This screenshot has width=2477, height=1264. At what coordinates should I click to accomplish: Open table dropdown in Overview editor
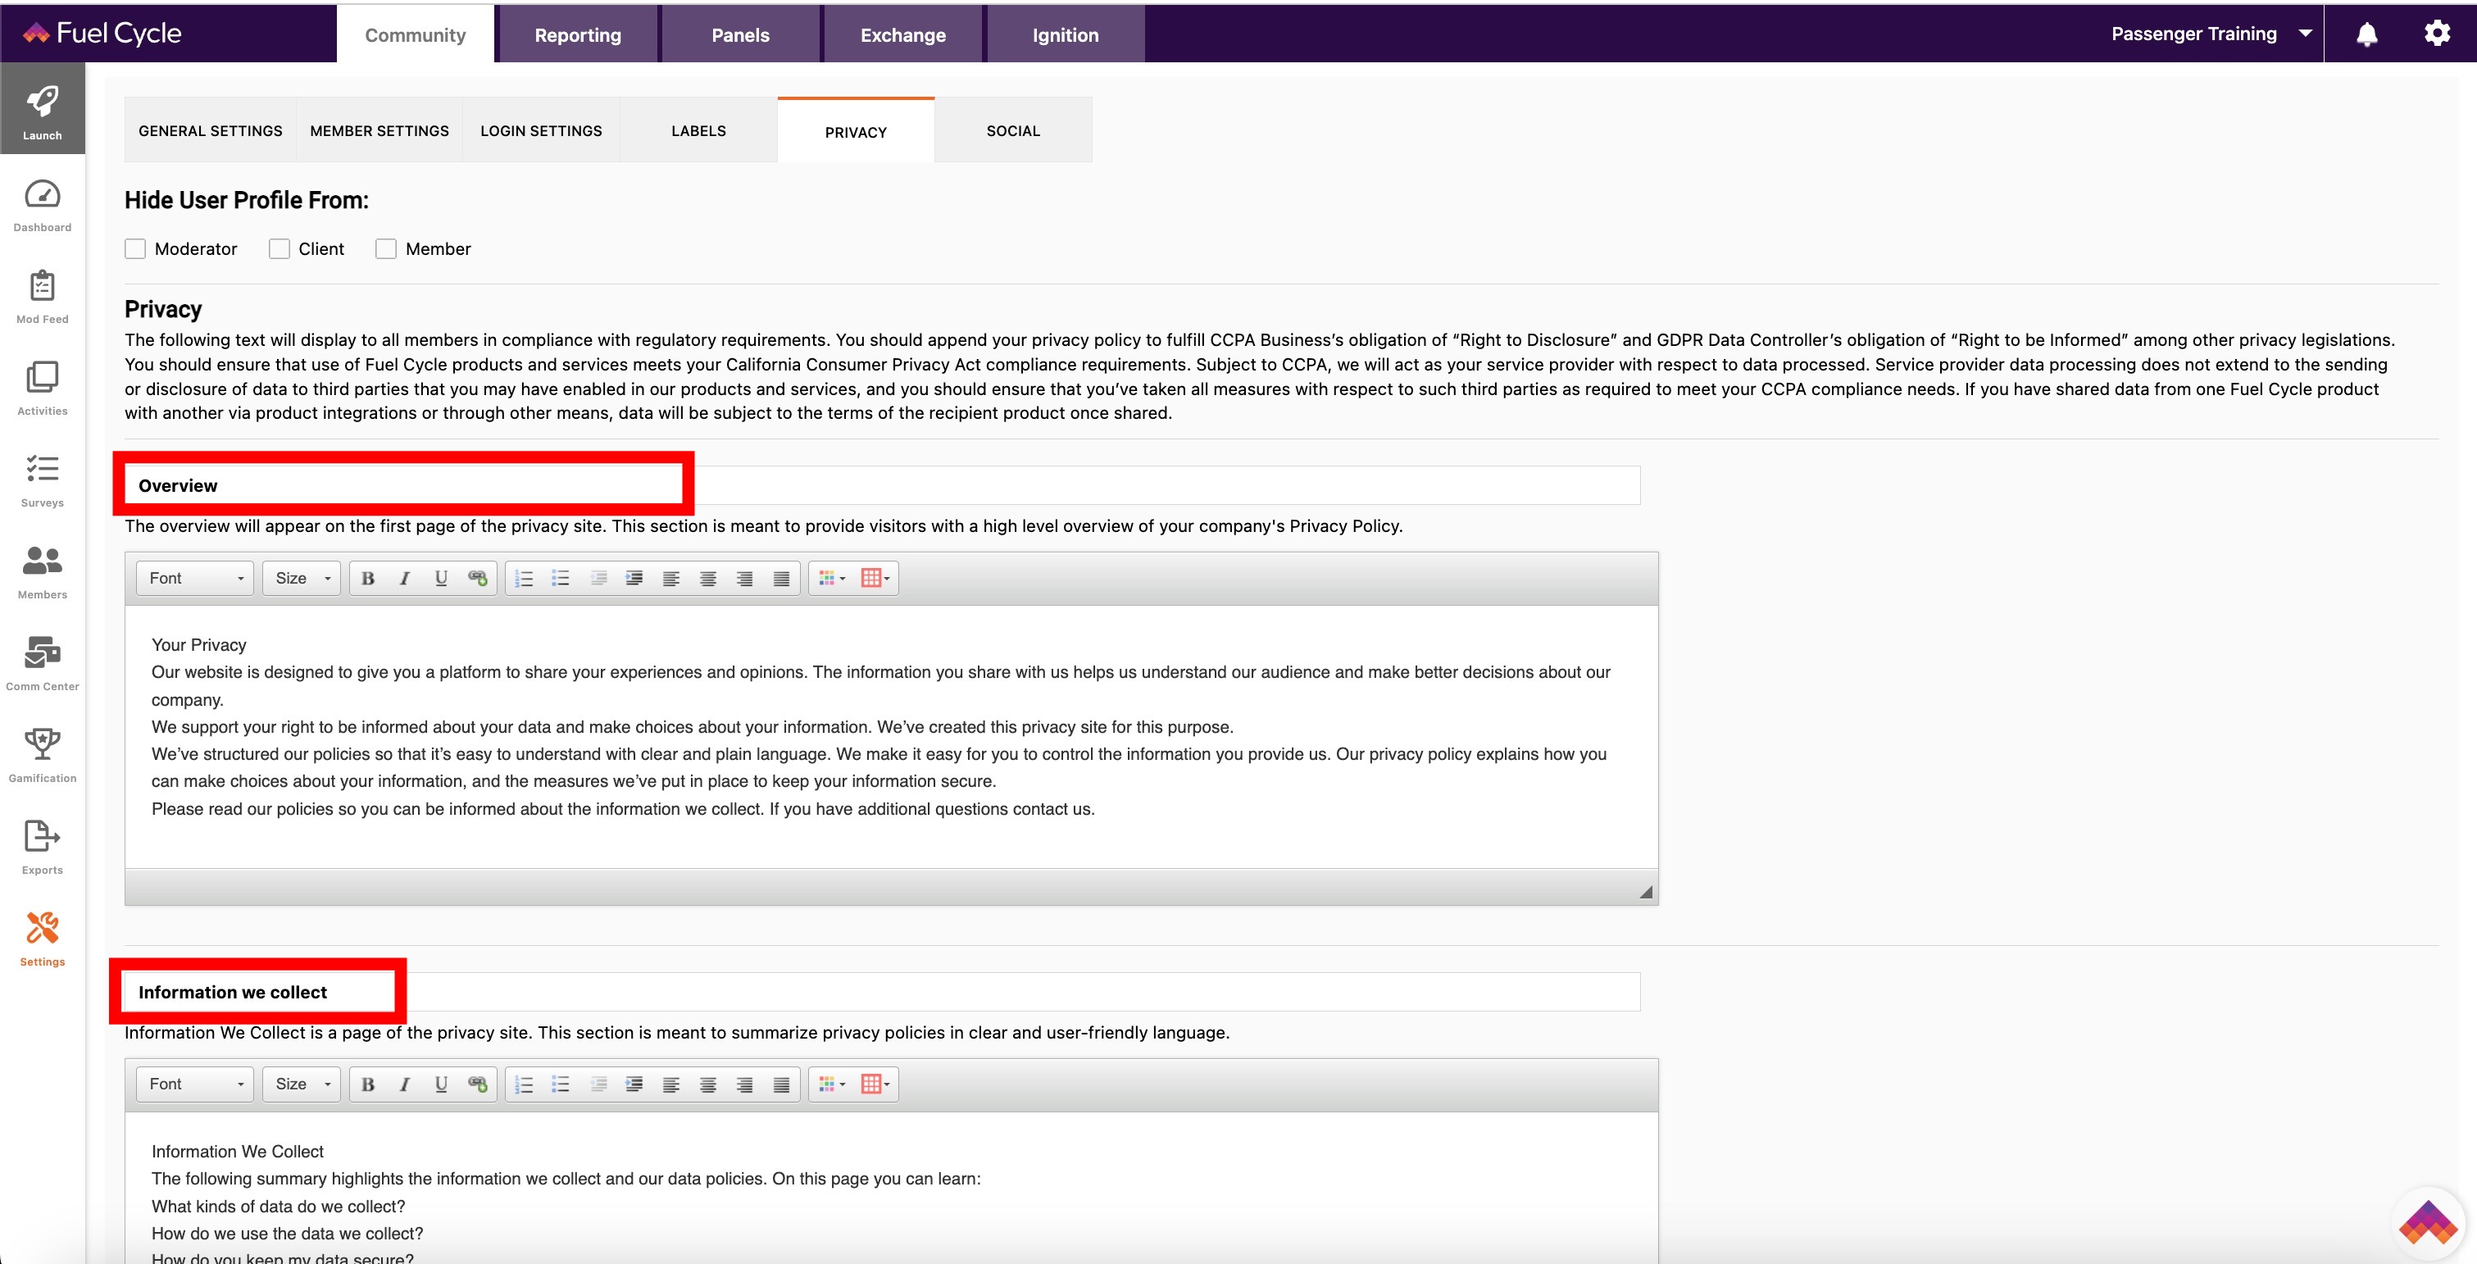pos(875,578)
